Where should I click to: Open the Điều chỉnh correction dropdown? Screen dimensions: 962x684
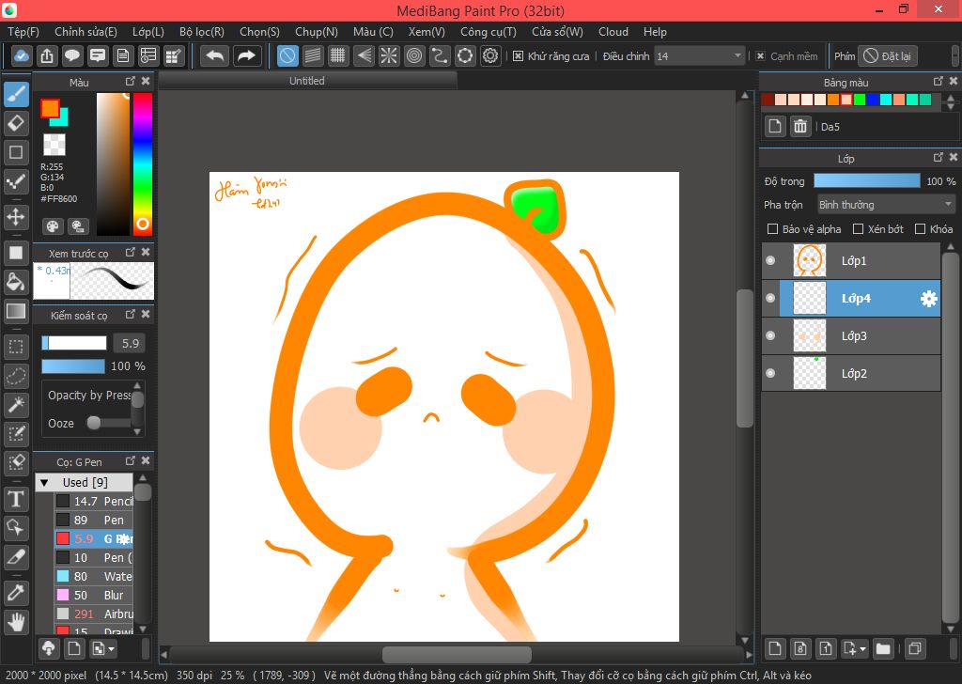(x=700, y=56)
